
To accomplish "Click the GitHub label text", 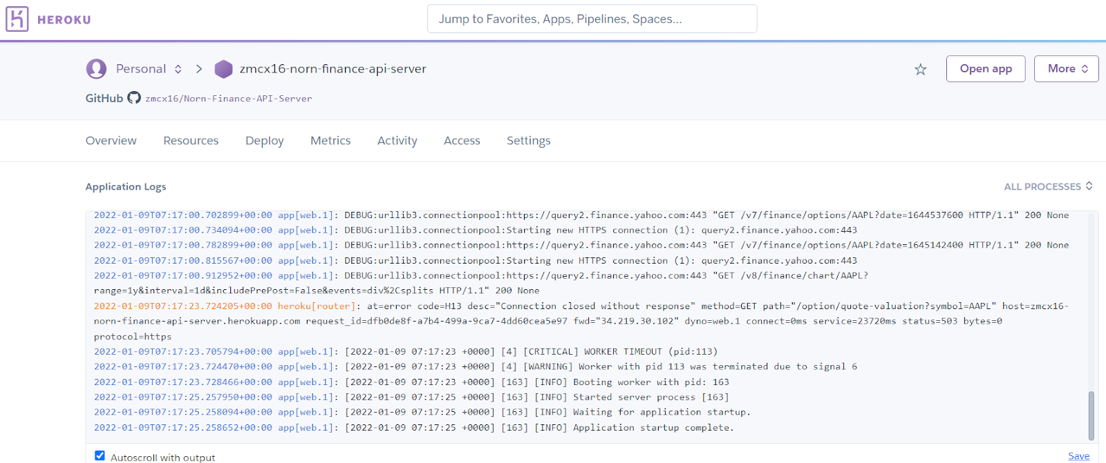I will coord(104,98).
